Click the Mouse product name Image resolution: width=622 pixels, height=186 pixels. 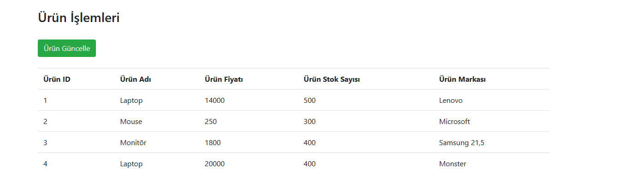(x=131, y=122)
